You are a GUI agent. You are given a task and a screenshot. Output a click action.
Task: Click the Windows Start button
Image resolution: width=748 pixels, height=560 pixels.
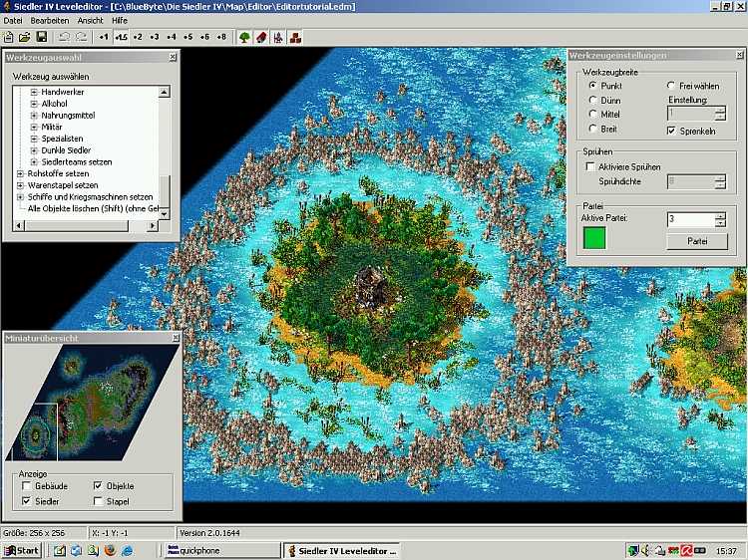[x=22, y=550]
